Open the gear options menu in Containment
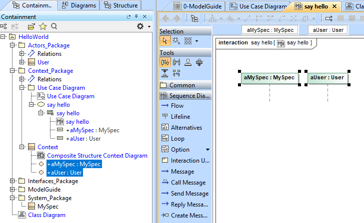Viewport: 364px width, 223px height. (140, 26)
